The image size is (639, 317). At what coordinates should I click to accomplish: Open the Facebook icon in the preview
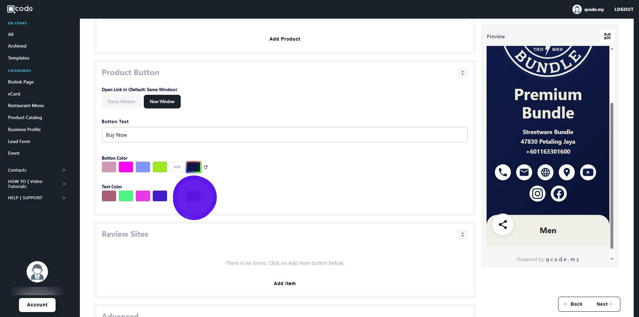pyautogui.click(x=559, y=194)
